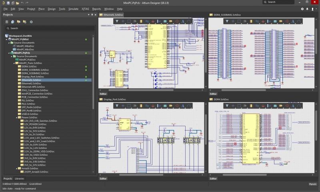Pick the text tool in Display_Port toolbar
This screenshot has height=192, width=320.
point(183,106)
